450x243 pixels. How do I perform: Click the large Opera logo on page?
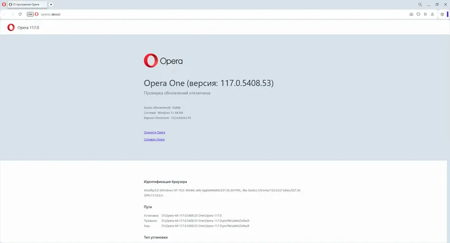point(163,61)
